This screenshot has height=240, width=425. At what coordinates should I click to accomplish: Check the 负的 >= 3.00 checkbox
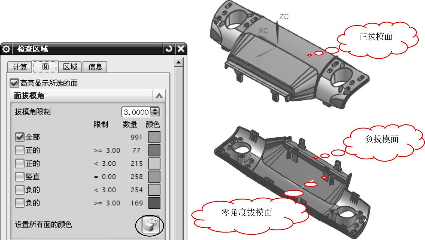20,203
